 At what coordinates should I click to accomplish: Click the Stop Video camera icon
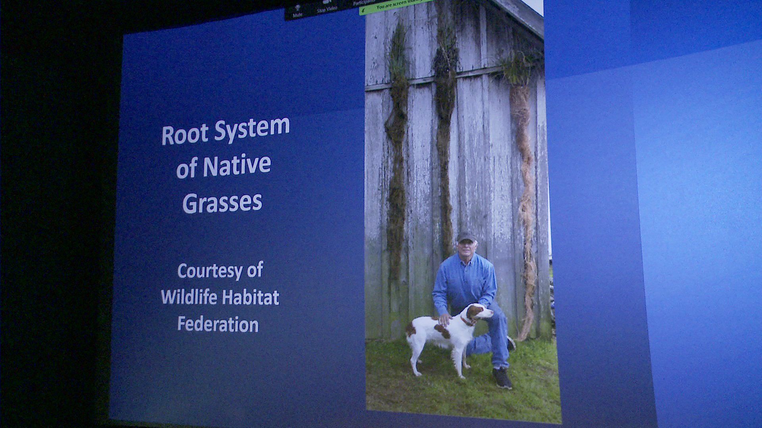pyautogui.click(x=327, y=2)
